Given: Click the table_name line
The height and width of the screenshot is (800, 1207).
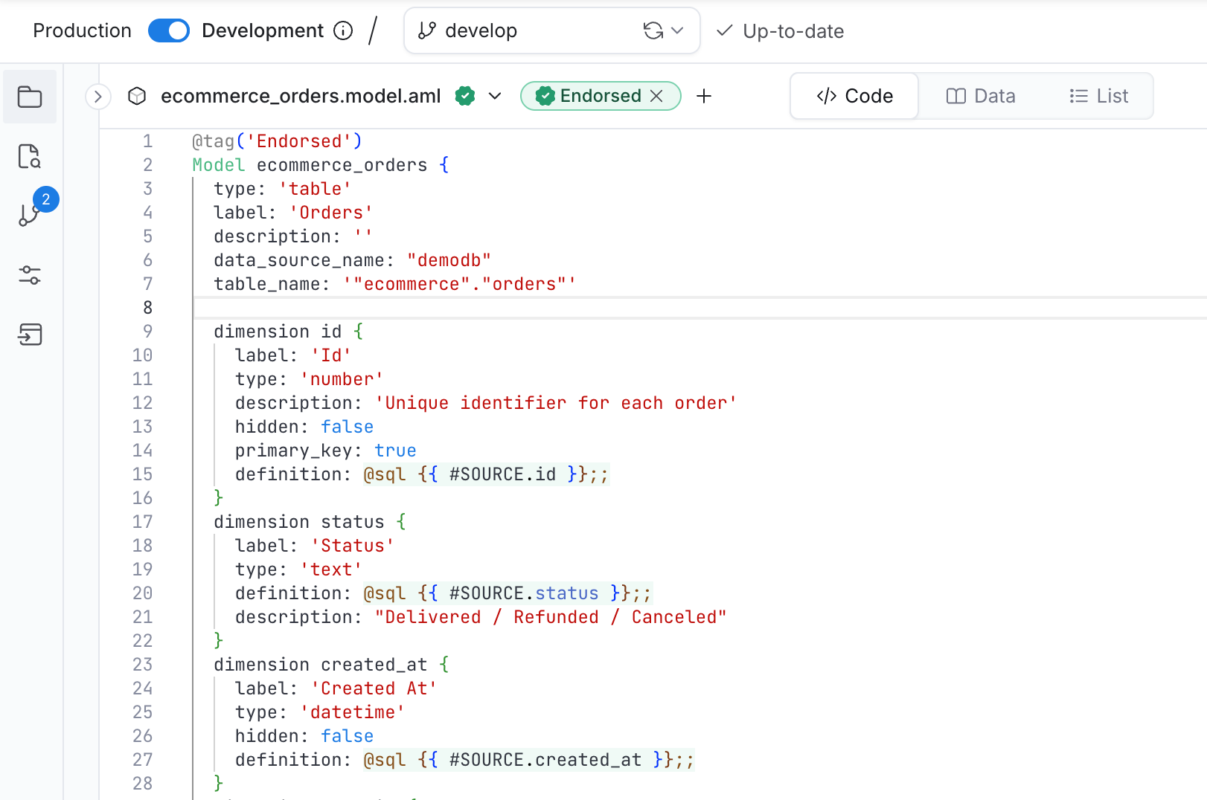Looking at the screenshot, I should pyautogui.click(x=395, y=284).
